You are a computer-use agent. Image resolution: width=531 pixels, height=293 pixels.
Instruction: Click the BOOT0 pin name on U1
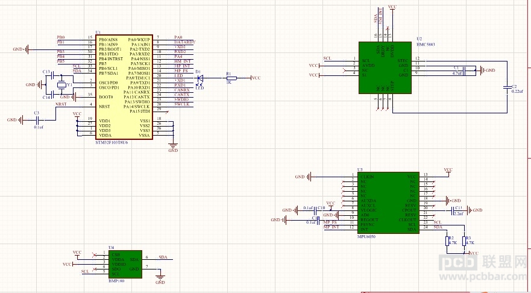106,97
